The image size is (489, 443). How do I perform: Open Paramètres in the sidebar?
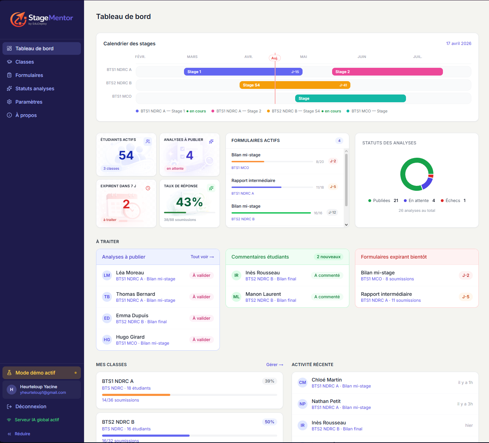29,102
